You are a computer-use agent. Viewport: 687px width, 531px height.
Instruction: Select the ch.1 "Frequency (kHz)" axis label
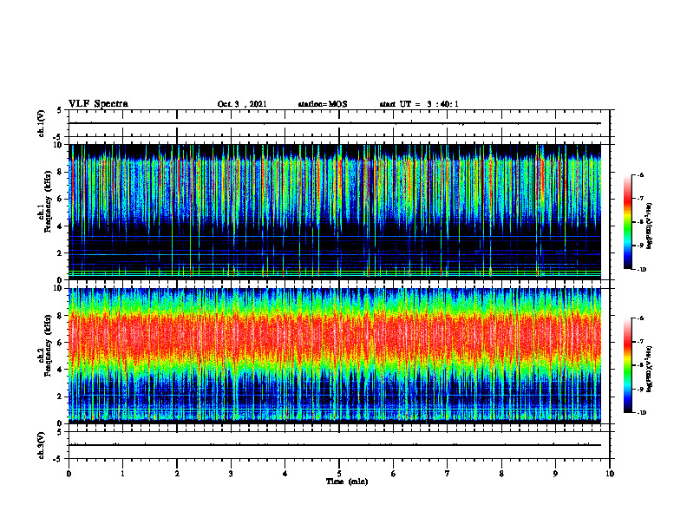[x=49, y=201]
